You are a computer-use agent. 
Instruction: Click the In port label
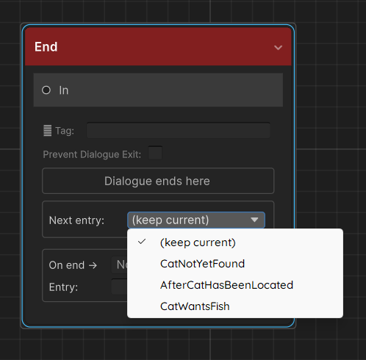[x=64, y=90]
